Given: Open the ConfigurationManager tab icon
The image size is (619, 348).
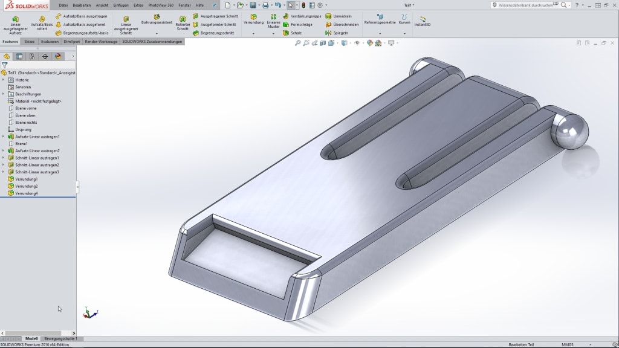Looking at the screenshot, I should click(32, 56).
